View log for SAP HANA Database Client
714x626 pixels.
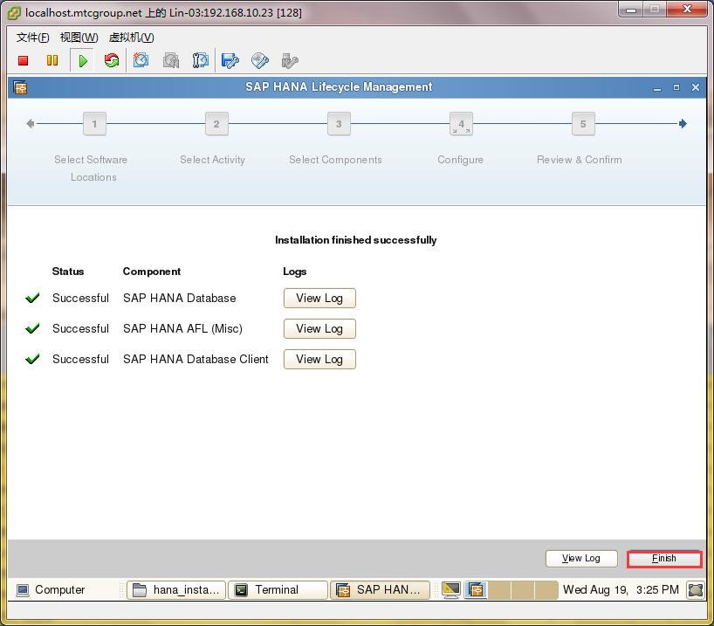[x=319, y=359]
